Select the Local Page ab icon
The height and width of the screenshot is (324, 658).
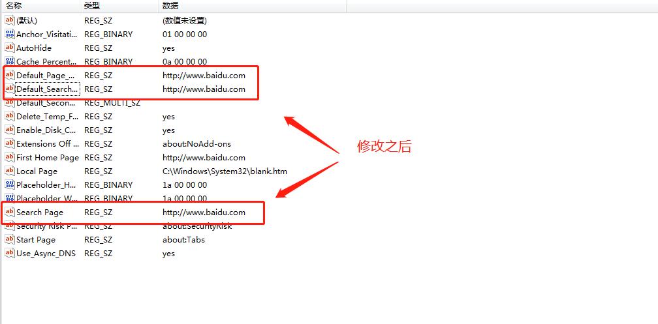point(10,171)
